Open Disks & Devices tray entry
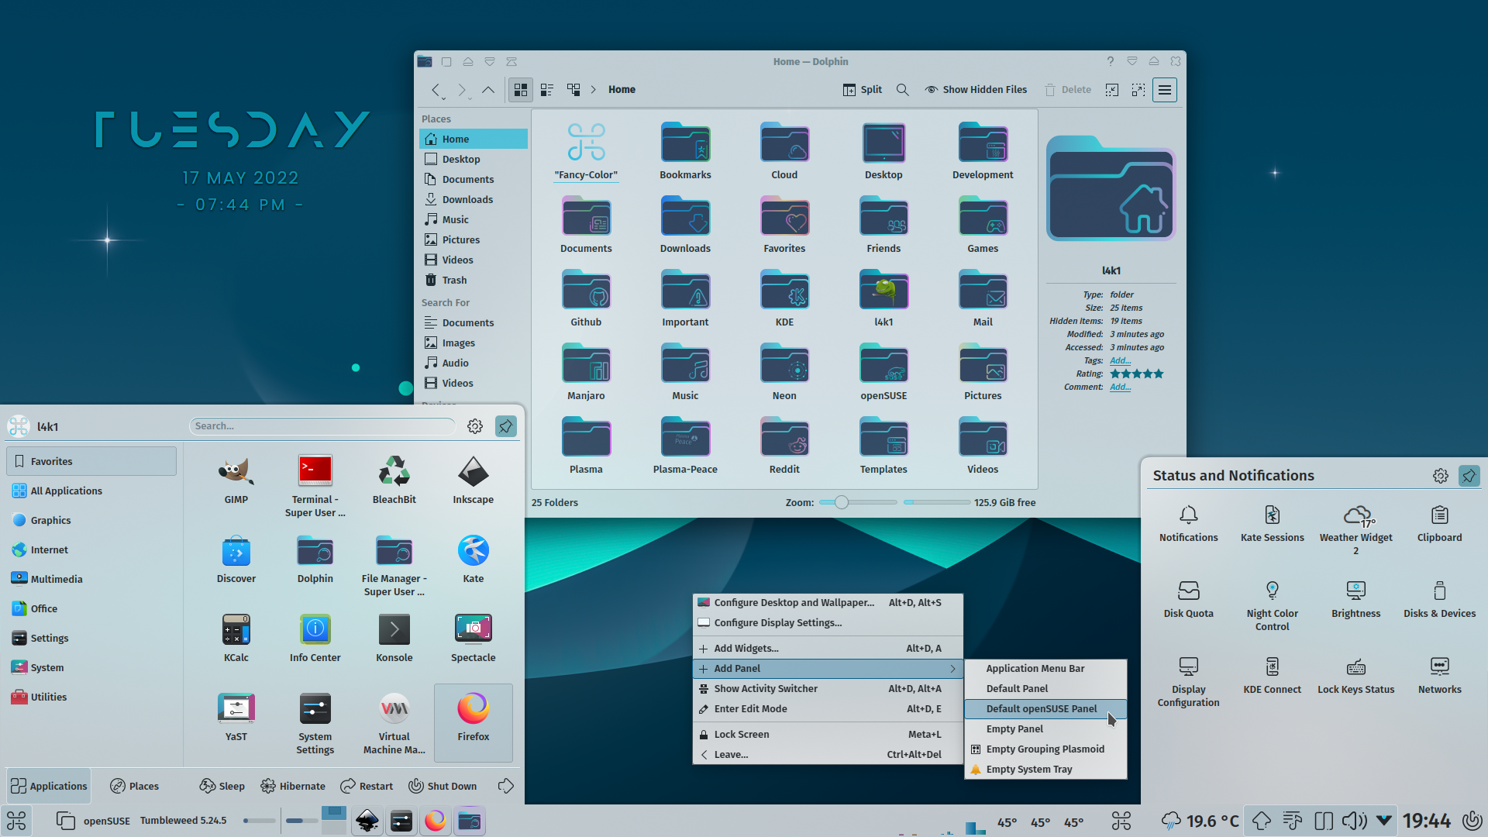The image size is (1488, 837). pyautogui.click(x=1440, y=599)
